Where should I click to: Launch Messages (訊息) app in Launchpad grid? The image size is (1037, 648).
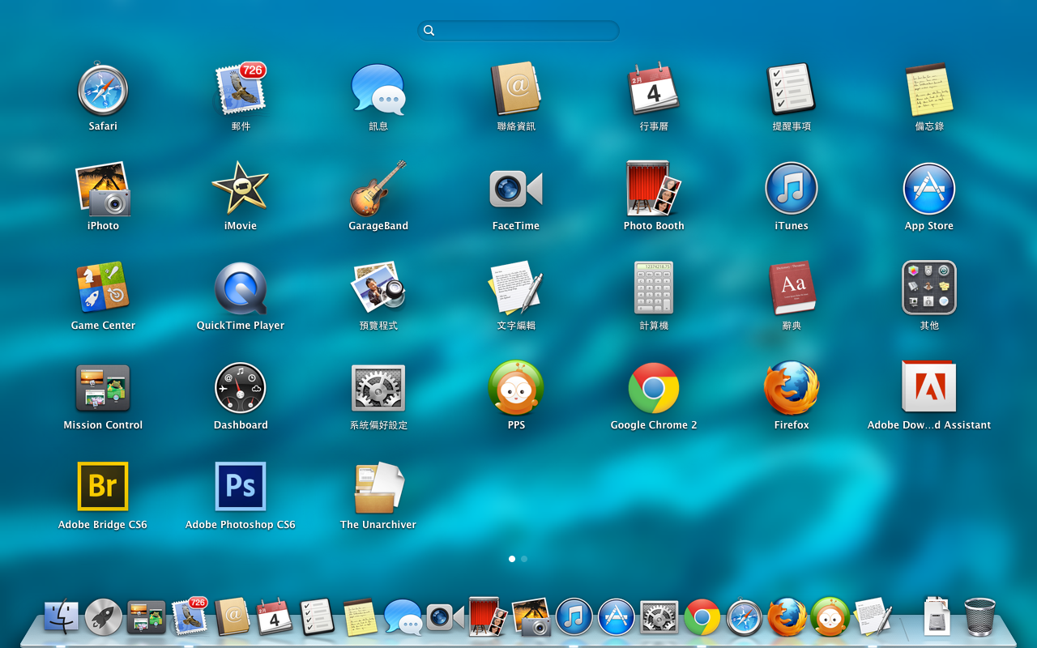click(x=378, y=89)
